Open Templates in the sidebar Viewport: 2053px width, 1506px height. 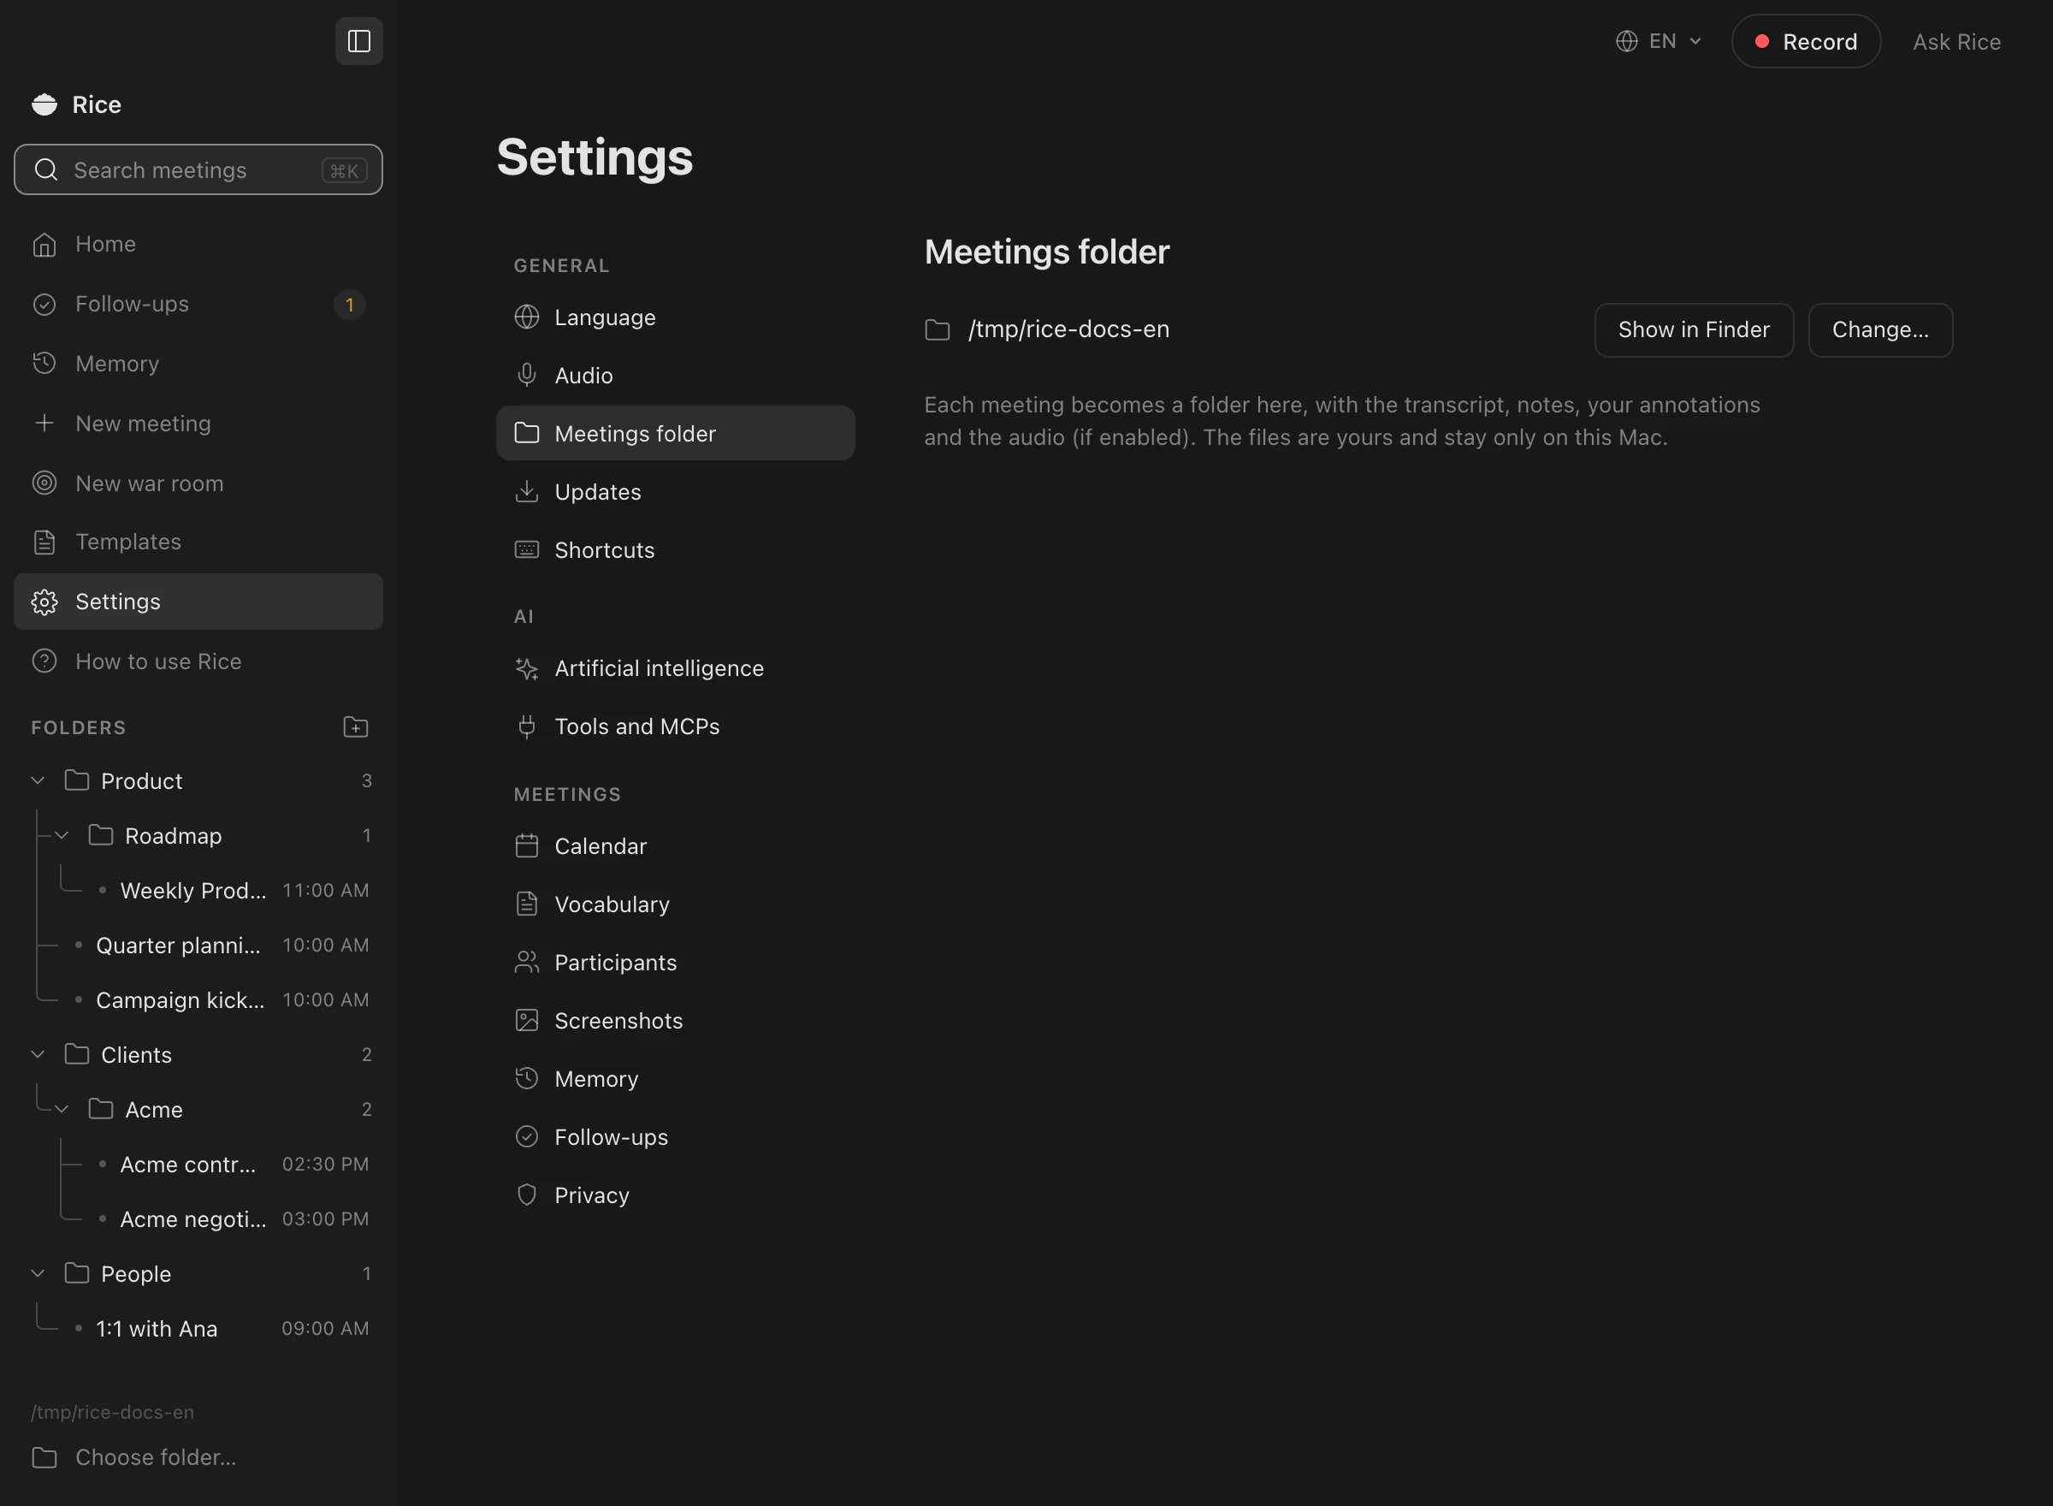coord(198,542)
